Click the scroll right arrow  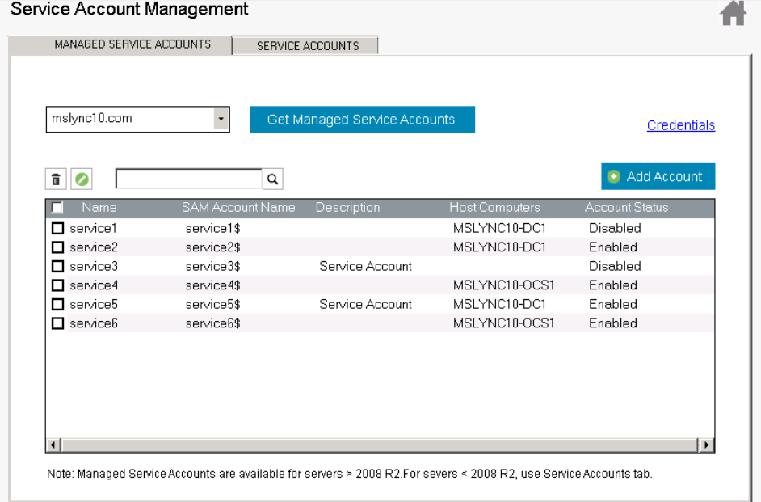click(707, 445)
